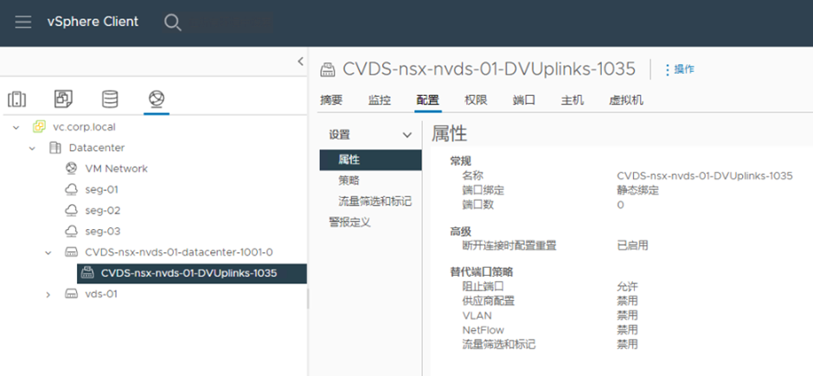Expand the vds-01 tree node
This screenshot has width=813, height=376.
point(48,294)
